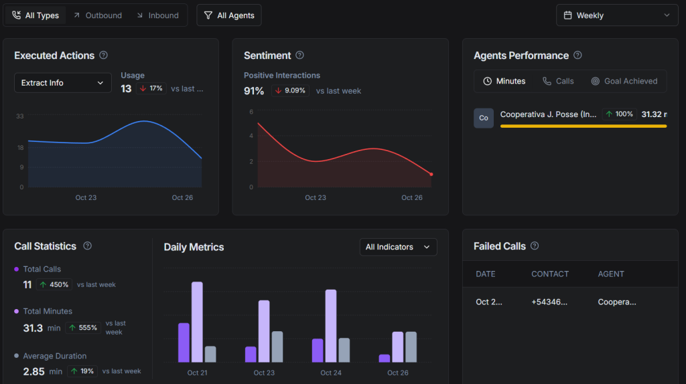Click the All Agents filter button
686x384 pixels.
click(x=229, y=15)
